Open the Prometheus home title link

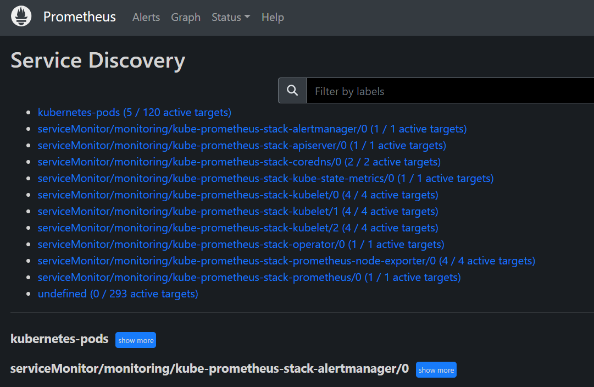click(x=79, y=16)
